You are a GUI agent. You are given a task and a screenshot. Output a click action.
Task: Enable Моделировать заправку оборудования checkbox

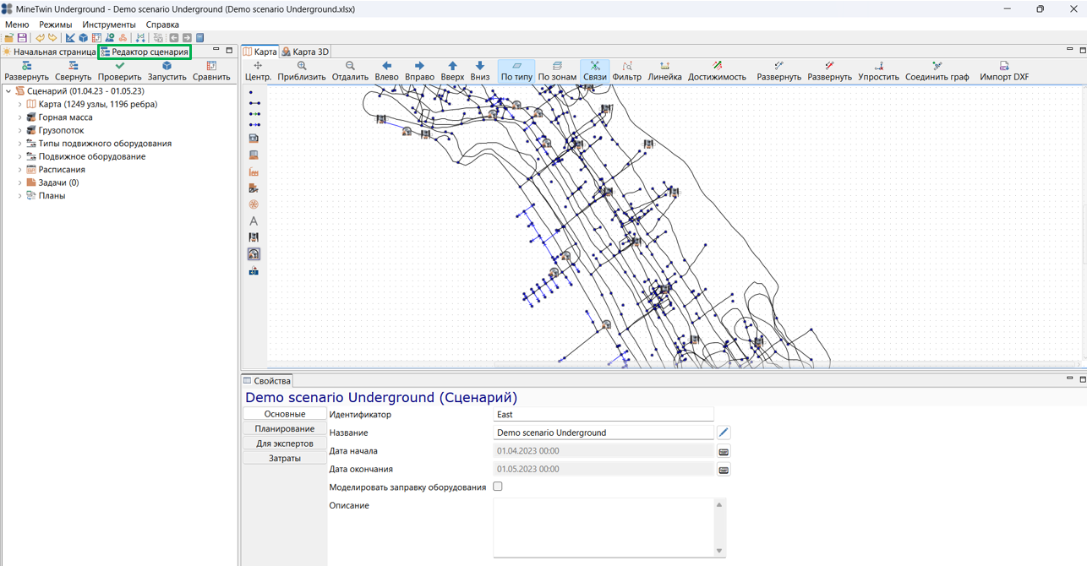point(498,487)
